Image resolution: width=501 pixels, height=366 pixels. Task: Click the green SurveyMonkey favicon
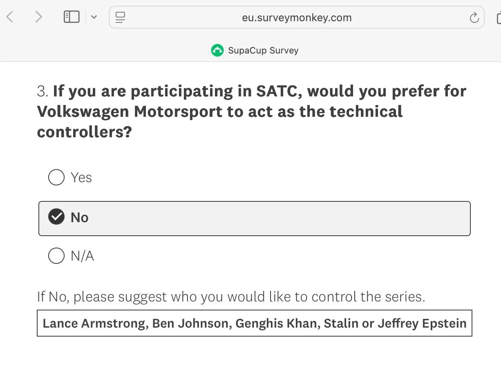tap(217, 50)
